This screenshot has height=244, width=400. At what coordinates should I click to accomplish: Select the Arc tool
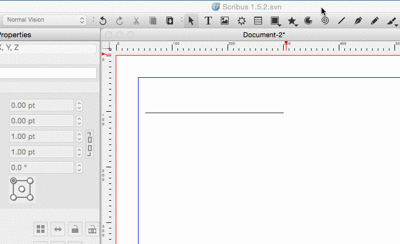(308, 21)
